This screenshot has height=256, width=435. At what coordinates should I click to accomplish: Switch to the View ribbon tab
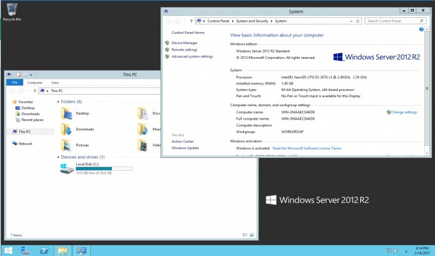[x=55, y=83]
